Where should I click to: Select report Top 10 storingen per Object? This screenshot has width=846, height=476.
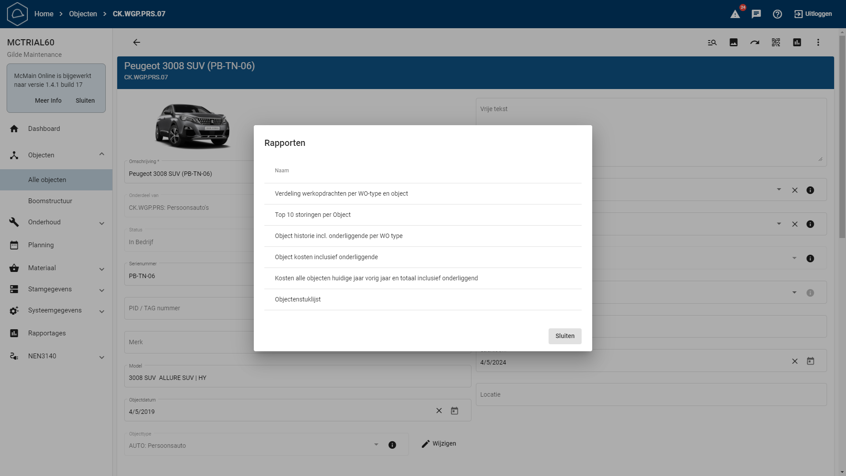coord(313,215)
